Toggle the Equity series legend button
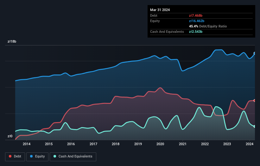Screen dimensions: 260x166 [37, 157]
